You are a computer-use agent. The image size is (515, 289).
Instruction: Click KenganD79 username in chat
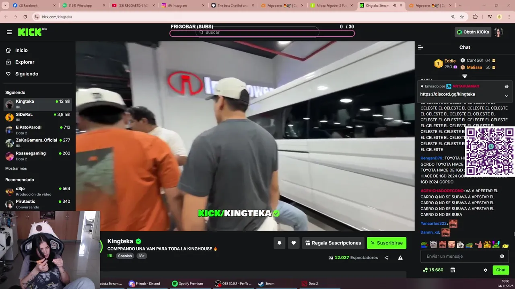click(431, 158)
